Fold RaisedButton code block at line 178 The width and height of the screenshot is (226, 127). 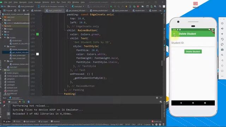coord(41,30)
